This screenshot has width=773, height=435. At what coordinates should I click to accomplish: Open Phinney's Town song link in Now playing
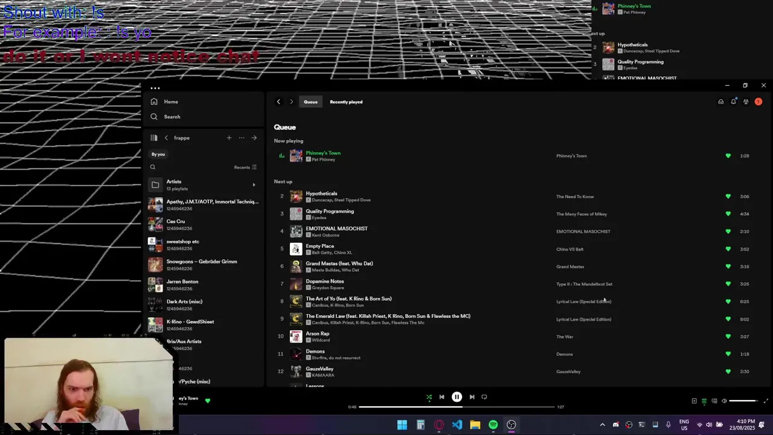click(323, 153)
